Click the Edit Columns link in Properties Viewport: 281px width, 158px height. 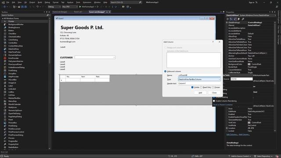click(232, 134)
